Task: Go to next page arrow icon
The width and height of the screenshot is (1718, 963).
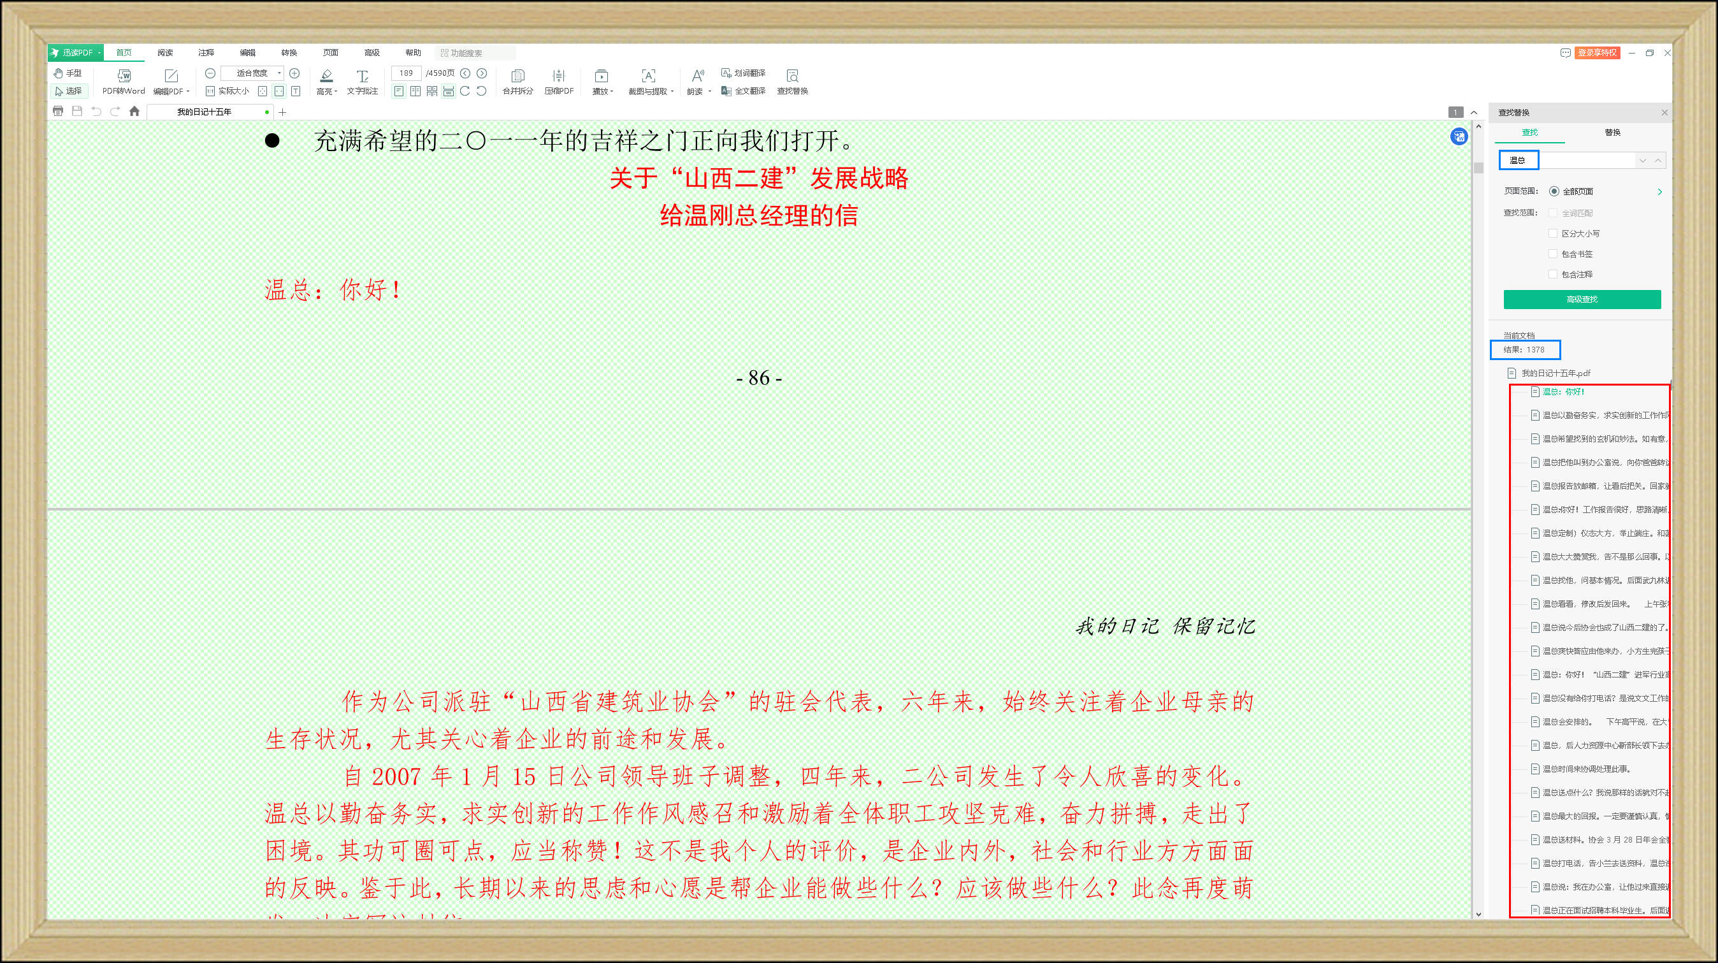Action: [482, 73]
